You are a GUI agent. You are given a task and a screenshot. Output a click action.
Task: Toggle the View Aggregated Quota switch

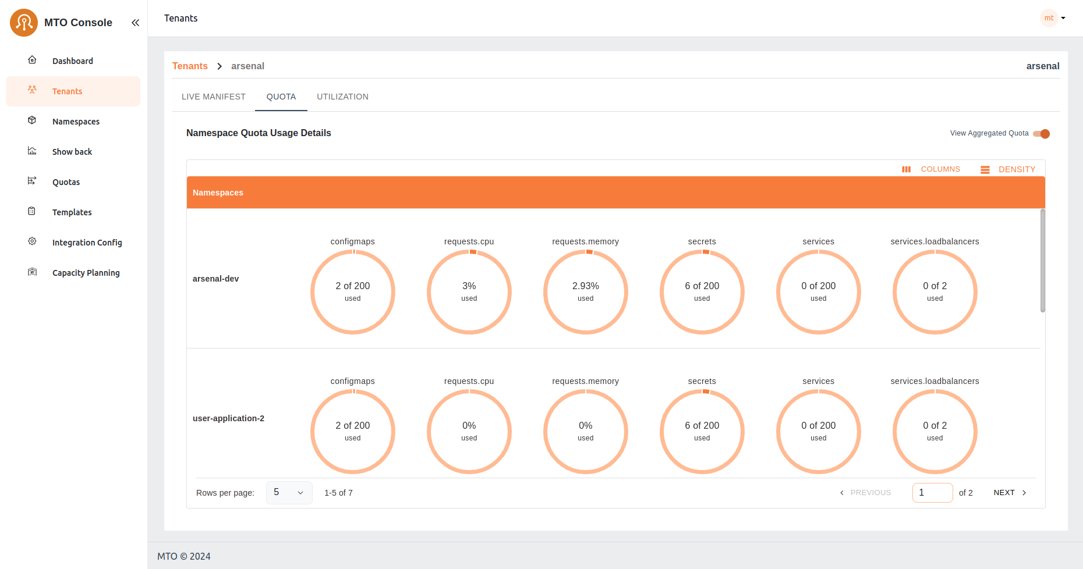click(1041, 134)
